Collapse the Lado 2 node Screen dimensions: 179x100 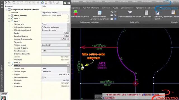pyautogui.click(x=9, y=21)
